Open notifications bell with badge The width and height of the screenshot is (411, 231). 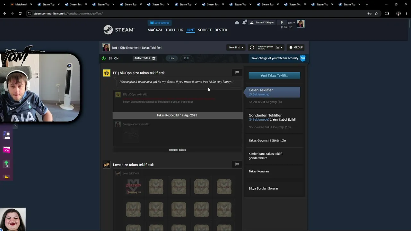pyautogui.click(x=244, y=22)
